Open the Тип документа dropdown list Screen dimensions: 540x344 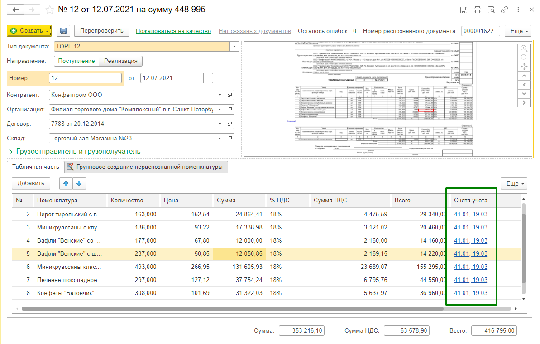234,46
